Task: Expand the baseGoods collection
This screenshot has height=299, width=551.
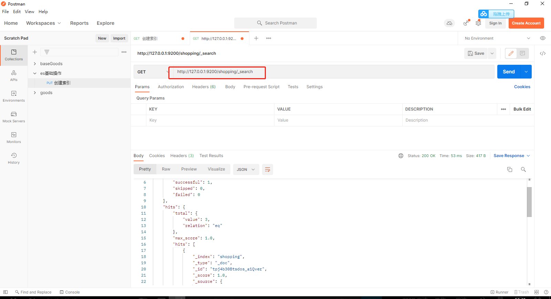Action: (x=35, y=64)
